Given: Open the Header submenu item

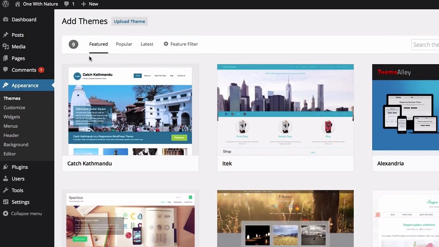Looking at the screenshot, I should (11, 135).
